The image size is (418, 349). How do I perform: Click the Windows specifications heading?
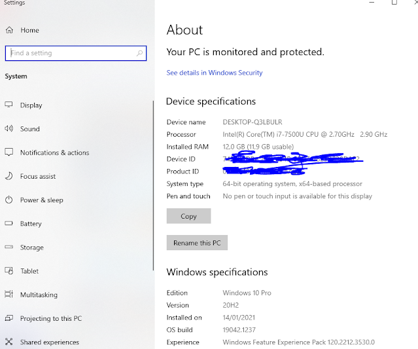(217, 272)
